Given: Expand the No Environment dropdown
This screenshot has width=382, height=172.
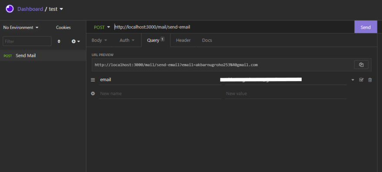Looking at the screenshot, I should (x=21, y=27).
